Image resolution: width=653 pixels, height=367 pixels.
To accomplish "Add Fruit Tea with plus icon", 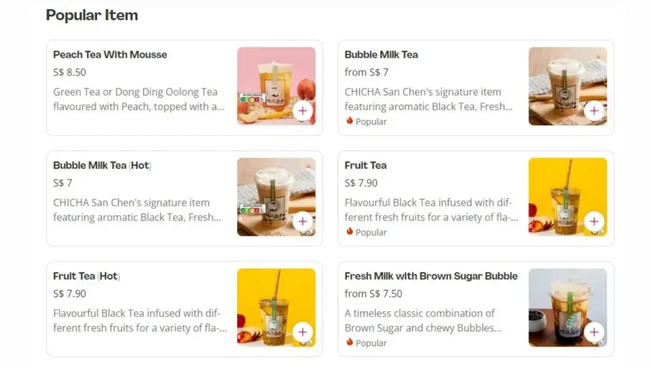I will [594, 221].
